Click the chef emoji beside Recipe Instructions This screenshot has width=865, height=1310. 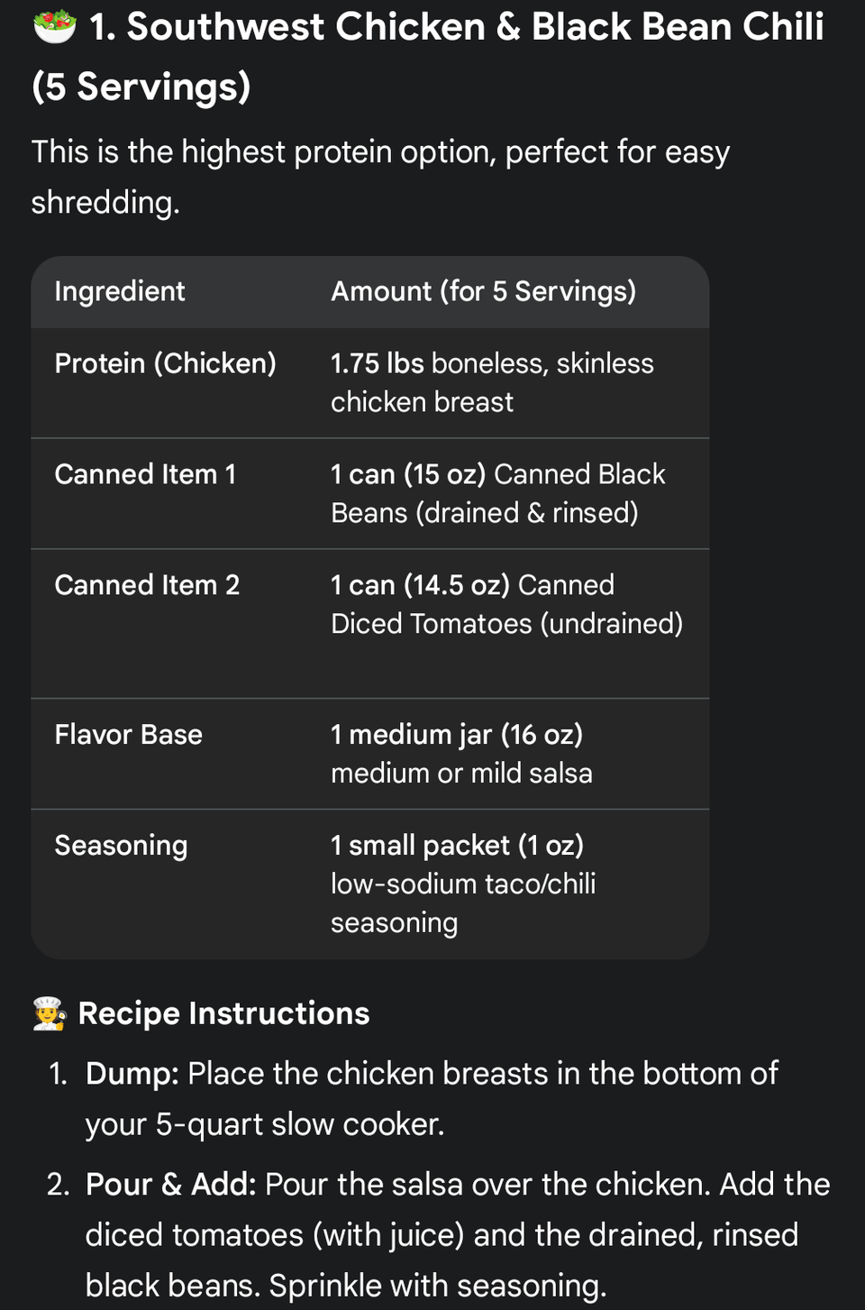(x=50, y=1013)
